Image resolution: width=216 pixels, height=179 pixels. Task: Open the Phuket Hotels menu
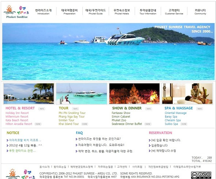click(x=122, y=12)
